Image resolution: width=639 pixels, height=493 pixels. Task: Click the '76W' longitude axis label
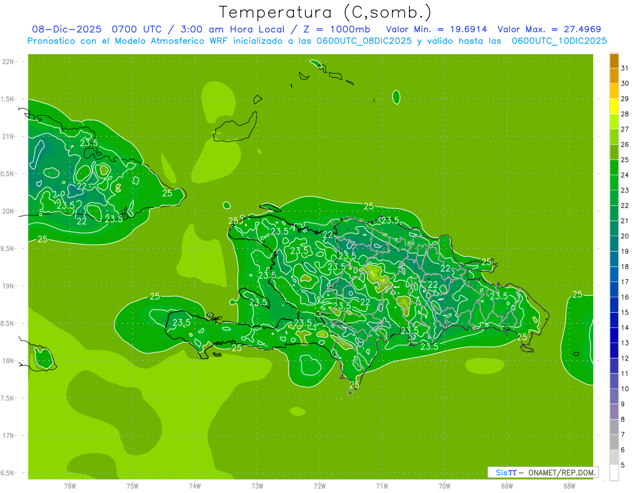pos(70,486)
